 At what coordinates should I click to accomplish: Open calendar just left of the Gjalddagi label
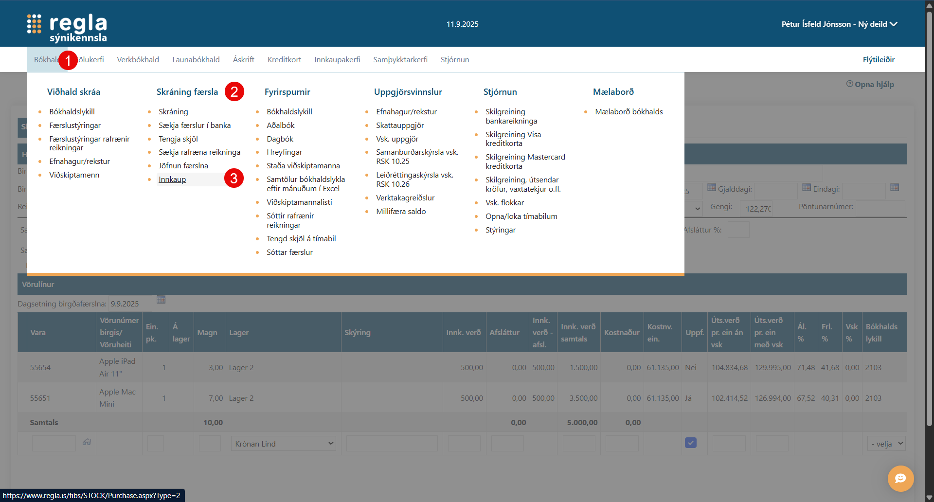click(711, 187)
